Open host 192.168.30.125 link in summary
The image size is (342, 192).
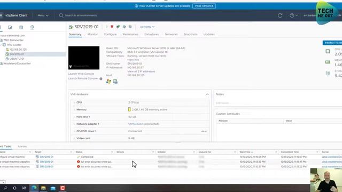pos(136,75)
